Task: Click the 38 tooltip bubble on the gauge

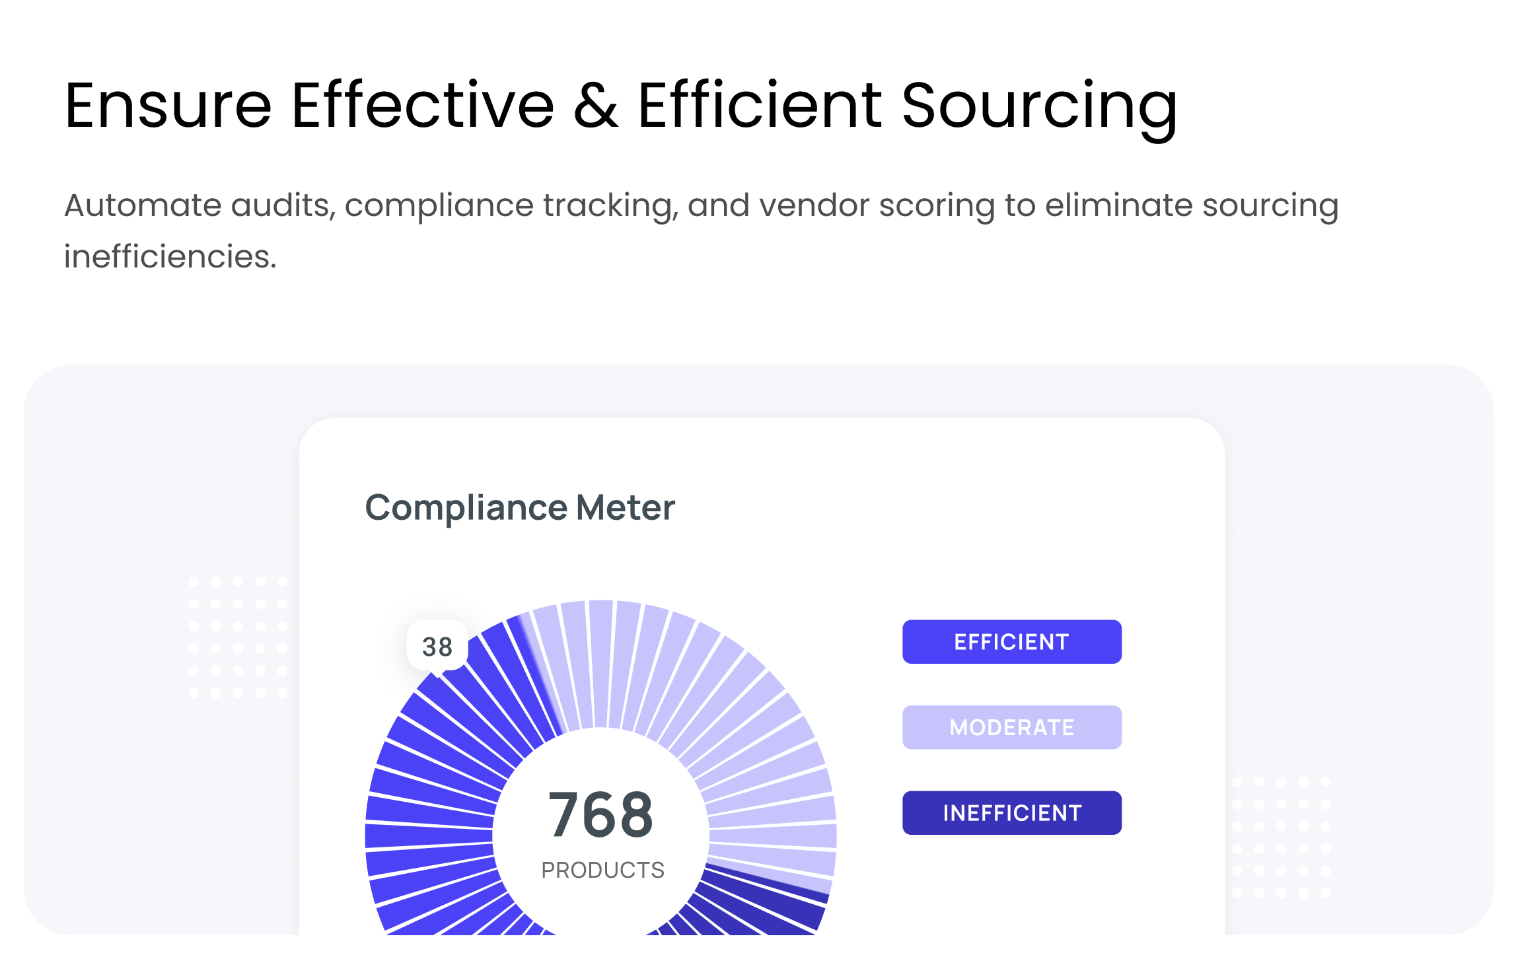Action: pyautogui.click(x=437, y=647)
